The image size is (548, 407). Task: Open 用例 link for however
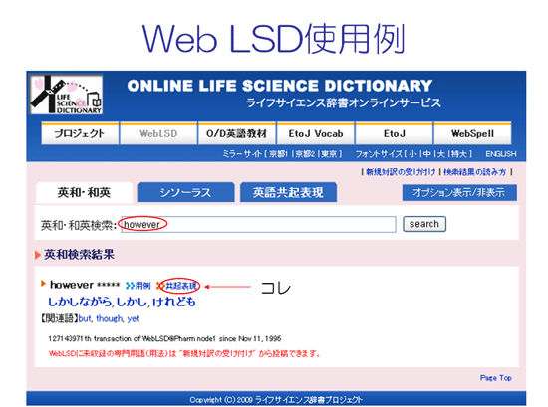tap(142, 286)
